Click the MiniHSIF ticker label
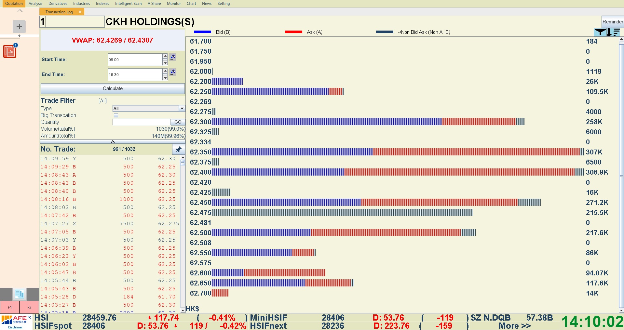Viewport: 624px width, 330px height. click(x=269, y=318)
